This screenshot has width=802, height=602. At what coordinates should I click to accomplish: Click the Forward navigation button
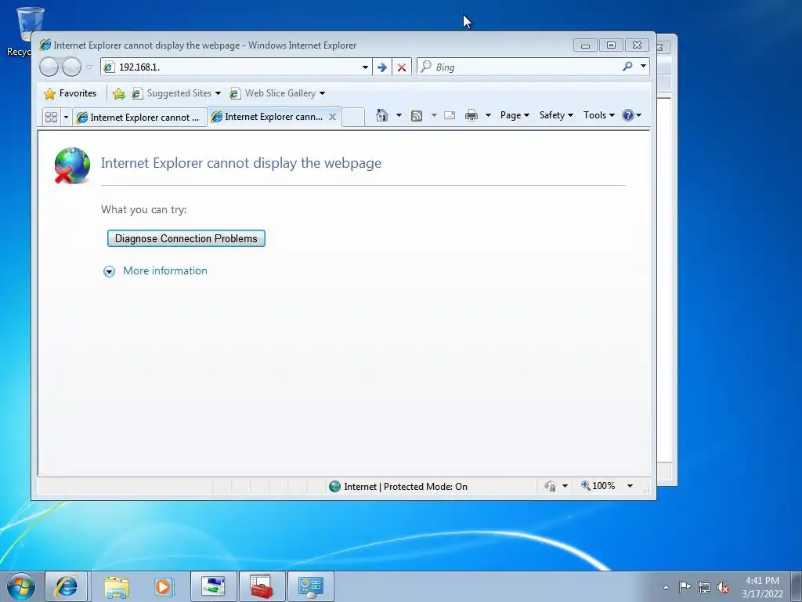[x=71, y=67]
